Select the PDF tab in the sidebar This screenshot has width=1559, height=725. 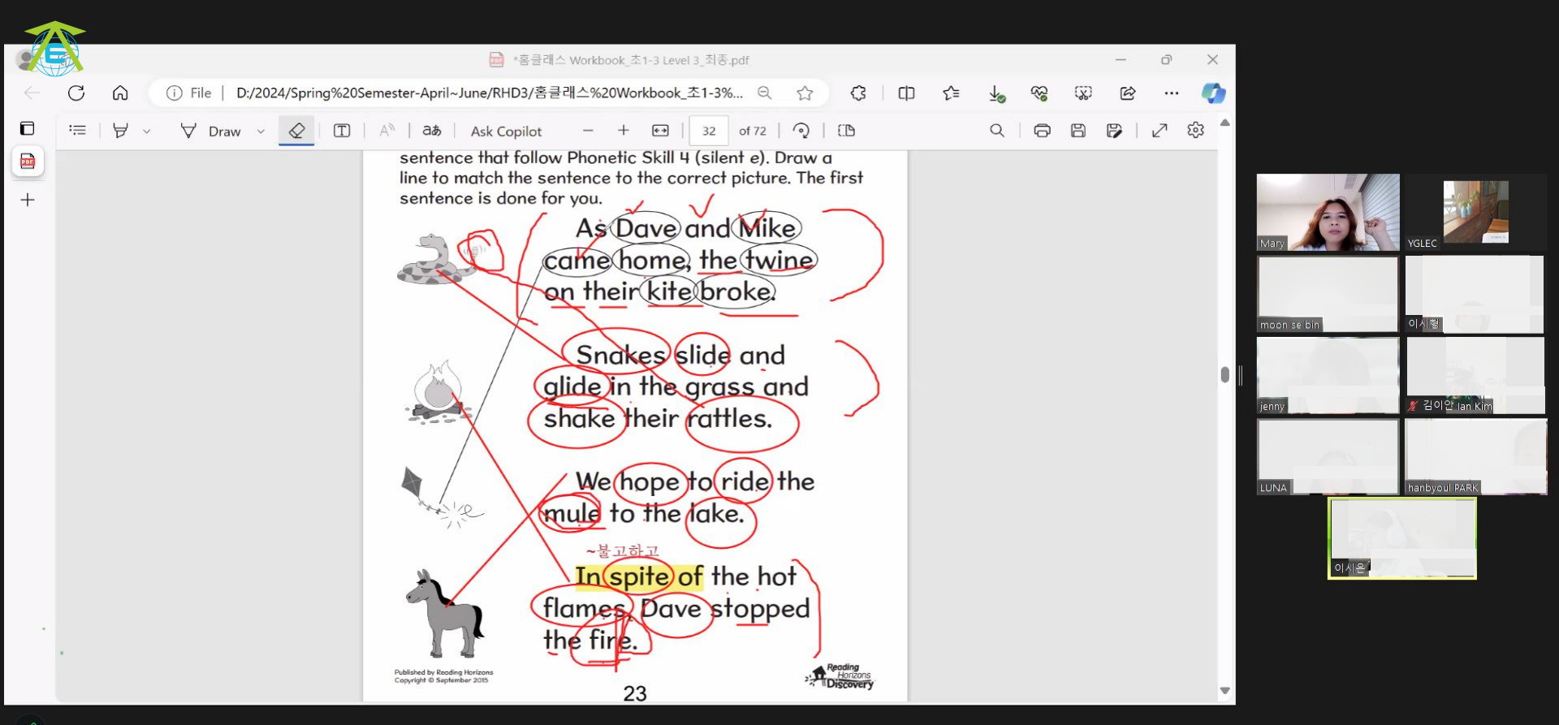pyautogui.click(x=28, y=162)
